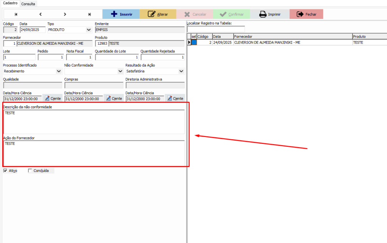Open the Tipo dropdown
387x243 pixels.
point(89,30)
